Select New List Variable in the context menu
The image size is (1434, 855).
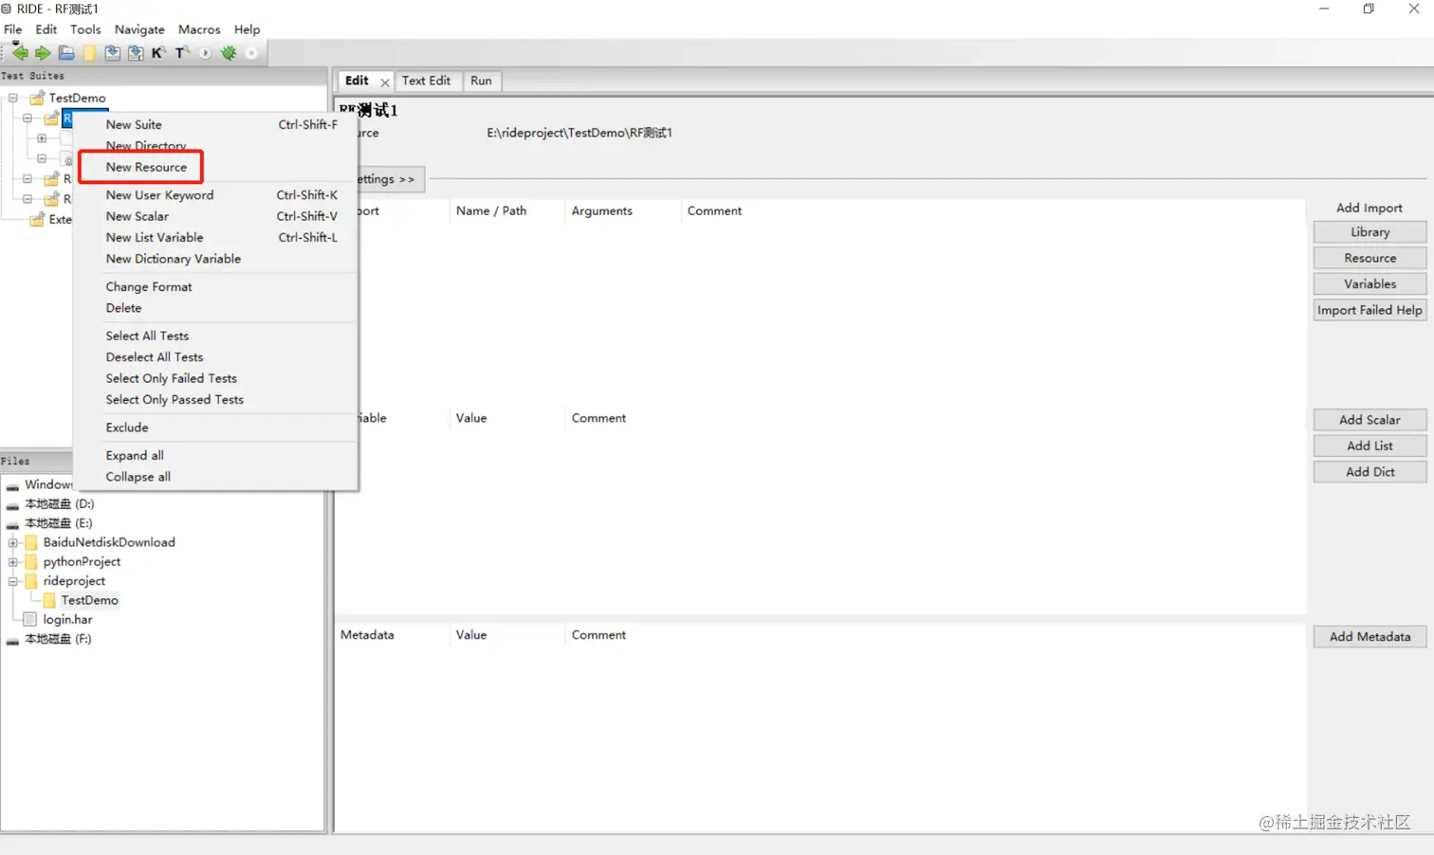pos(216,238)
